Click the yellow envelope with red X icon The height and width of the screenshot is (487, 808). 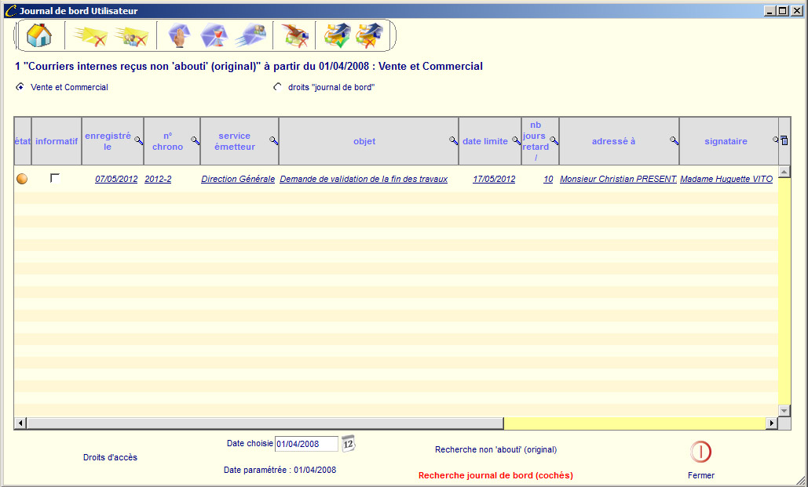[90, 36]
